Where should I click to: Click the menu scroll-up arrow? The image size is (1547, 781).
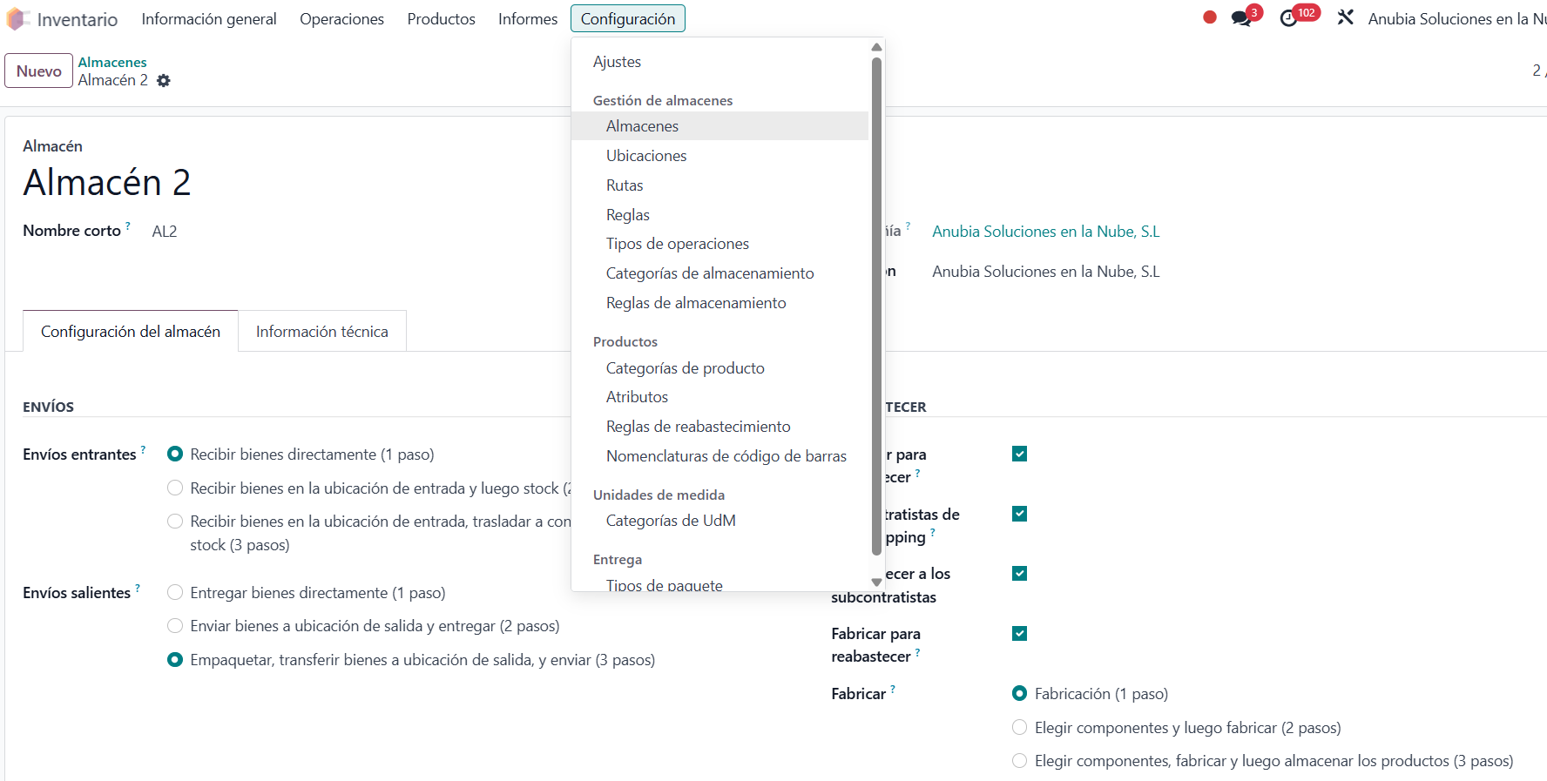pos(876,47)
